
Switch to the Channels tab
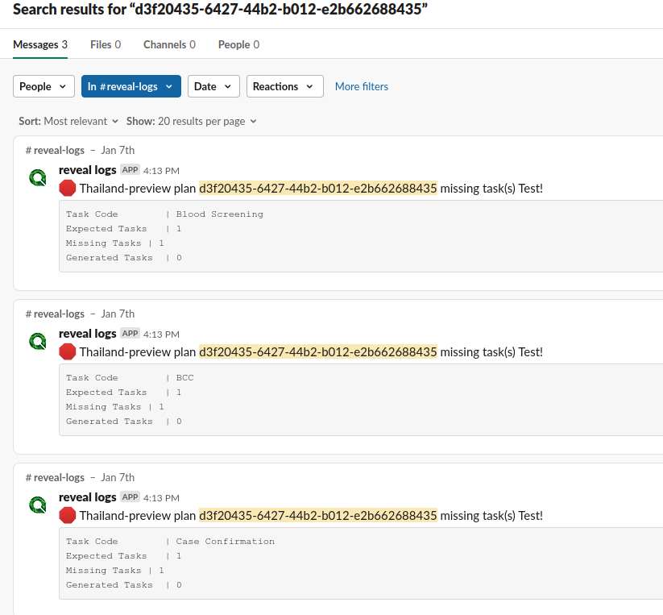point(164,44)
